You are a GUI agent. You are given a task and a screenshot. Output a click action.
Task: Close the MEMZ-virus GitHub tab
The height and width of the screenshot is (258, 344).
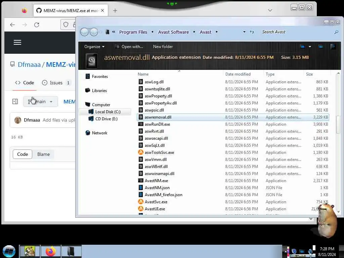click(102, 10)
